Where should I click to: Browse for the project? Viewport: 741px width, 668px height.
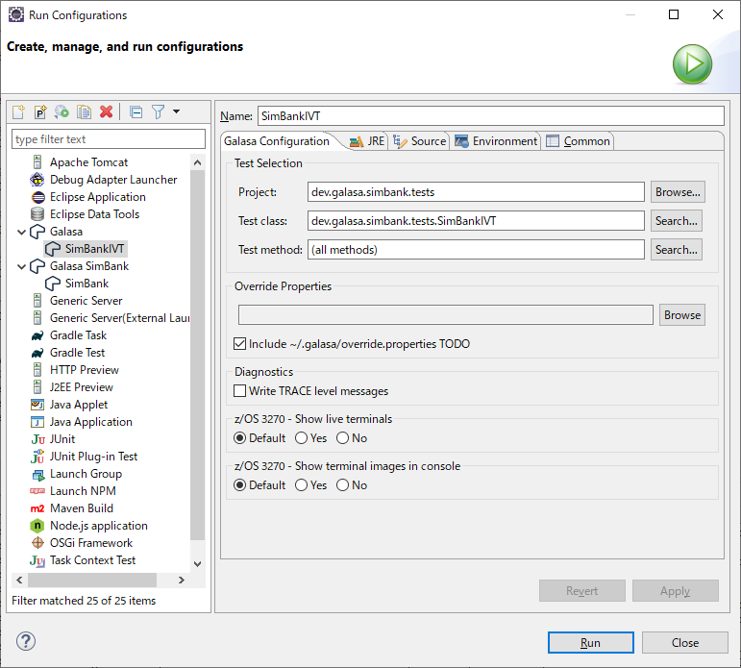click(x=678, y=192)
